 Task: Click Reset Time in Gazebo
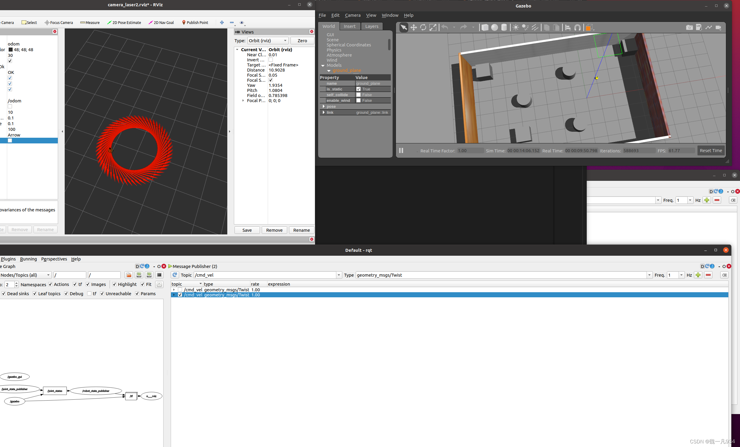(x=711, y=150)
